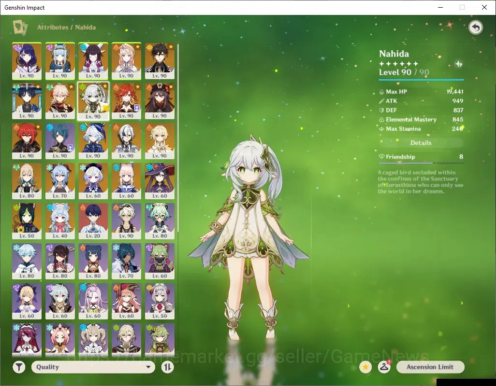This screenshot has height=386, width=496.
Task: Select the Hu Tao portrait
Action: point(160,101)
